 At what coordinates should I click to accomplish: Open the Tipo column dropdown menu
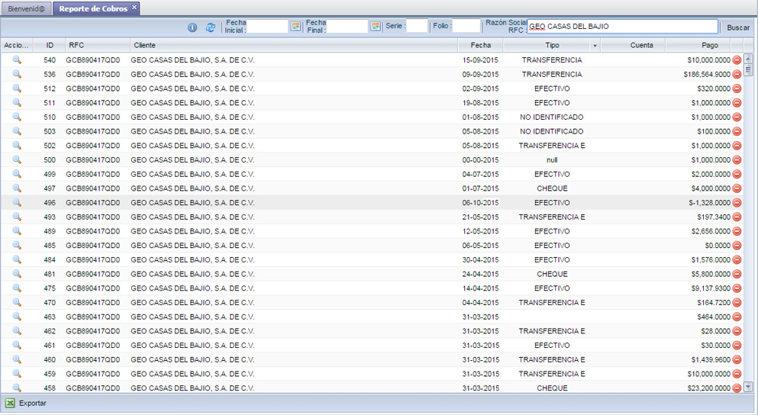595,46
